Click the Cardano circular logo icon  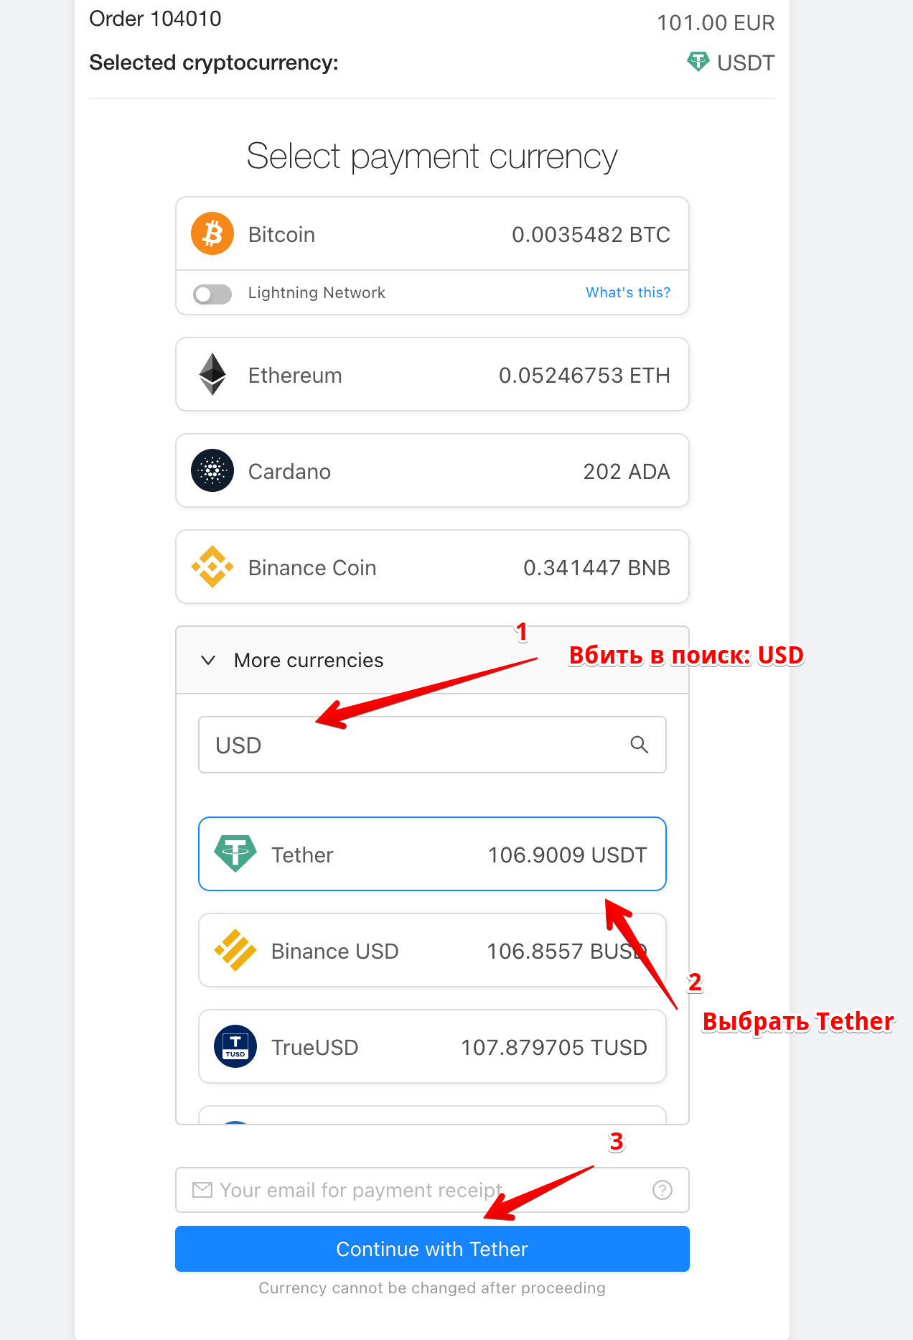[x=212, y=470]
